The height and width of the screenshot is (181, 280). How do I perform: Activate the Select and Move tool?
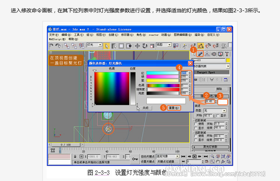[x=137, y=46]
